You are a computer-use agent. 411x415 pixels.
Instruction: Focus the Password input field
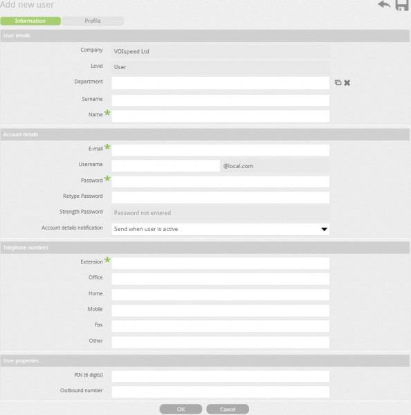[x=220, y=181]
